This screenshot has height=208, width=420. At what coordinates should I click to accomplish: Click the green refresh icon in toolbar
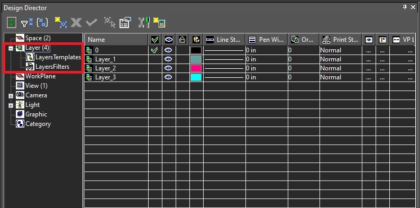pyautogui.click(x=12, y=23)
